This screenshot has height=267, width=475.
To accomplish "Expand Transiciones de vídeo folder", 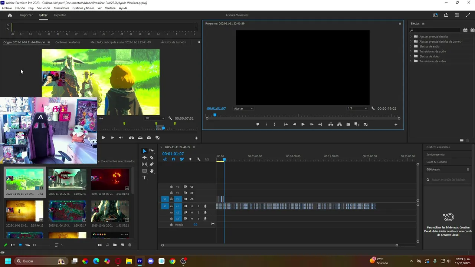I will click(411, 61).
